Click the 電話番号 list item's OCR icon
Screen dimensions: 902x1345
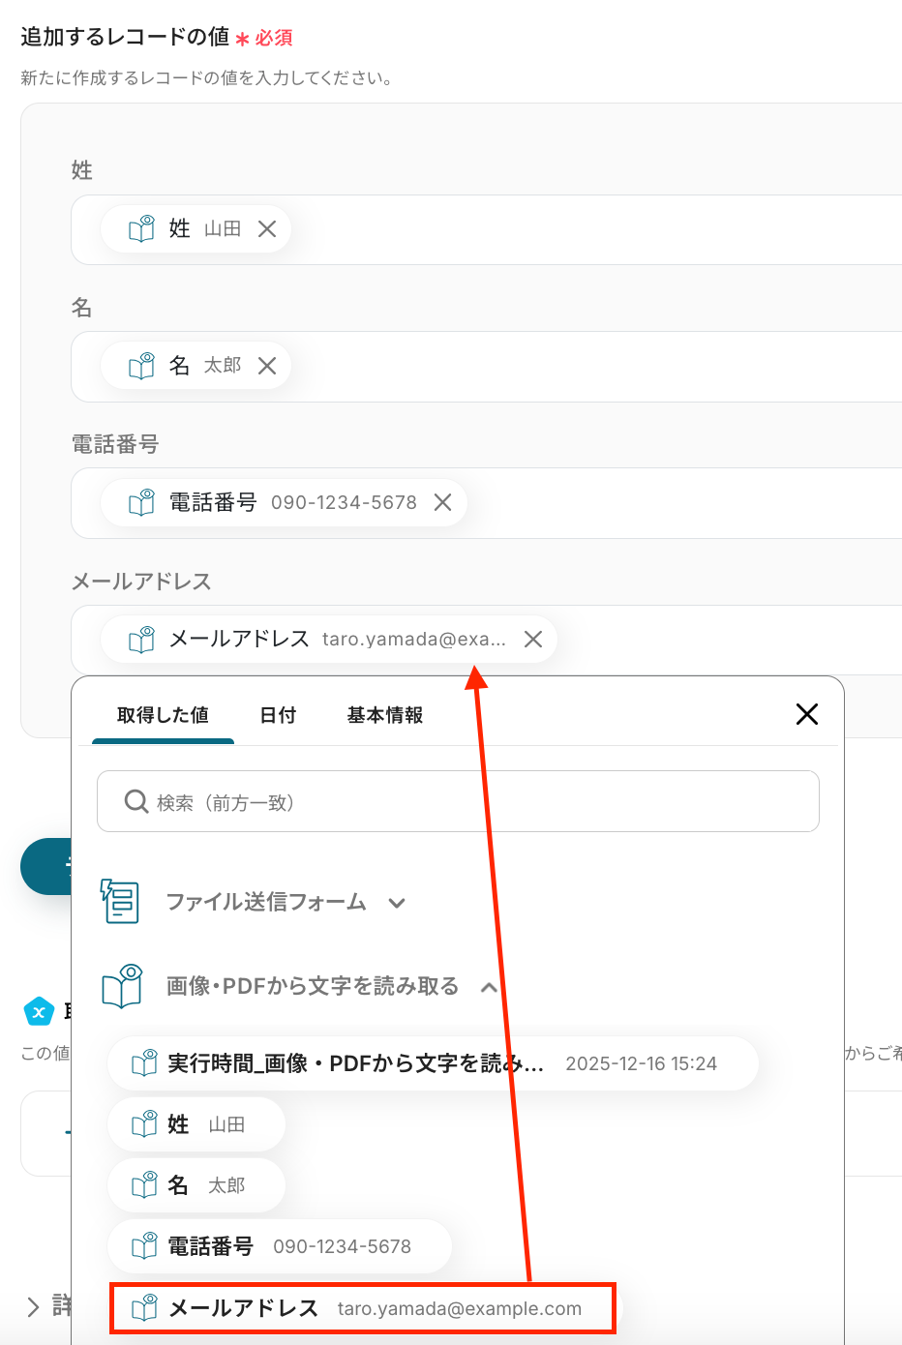pyautogui.click(x=144, y=1245)
